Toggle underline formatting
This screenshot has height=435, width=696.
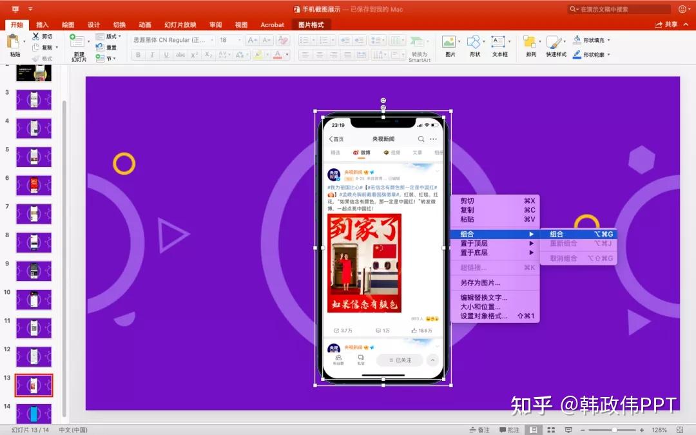click(x=166, y=54)
